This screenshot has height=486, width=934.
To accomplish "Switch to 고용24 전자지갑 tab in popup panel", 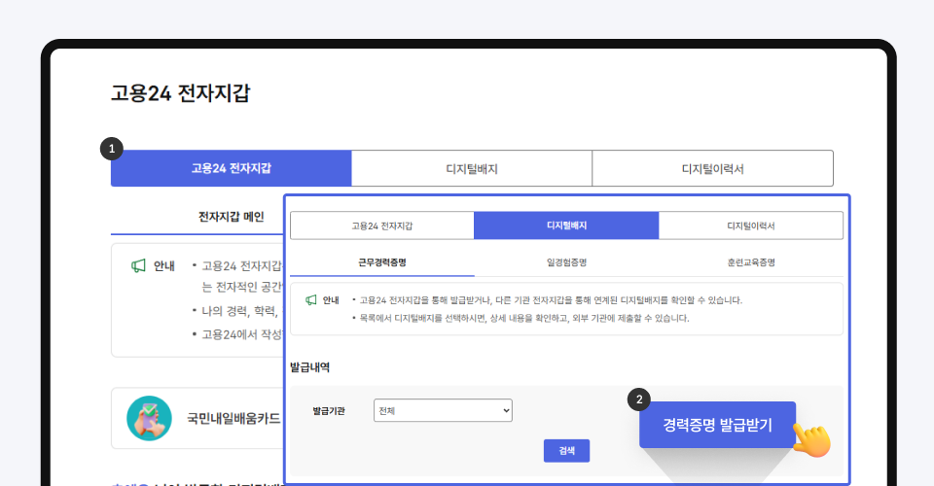I will pos(381,226).
